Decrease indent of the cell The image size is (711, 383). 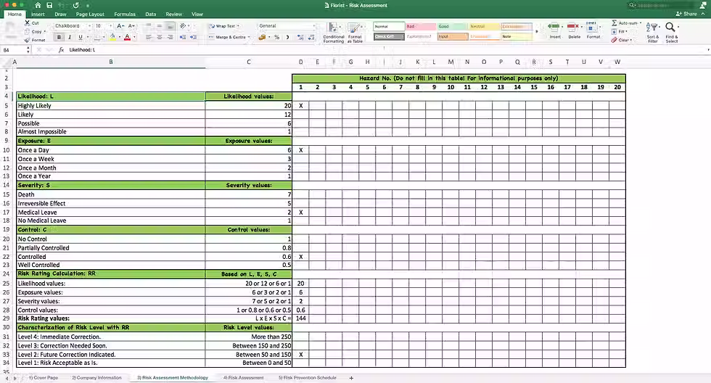(183, 37)
